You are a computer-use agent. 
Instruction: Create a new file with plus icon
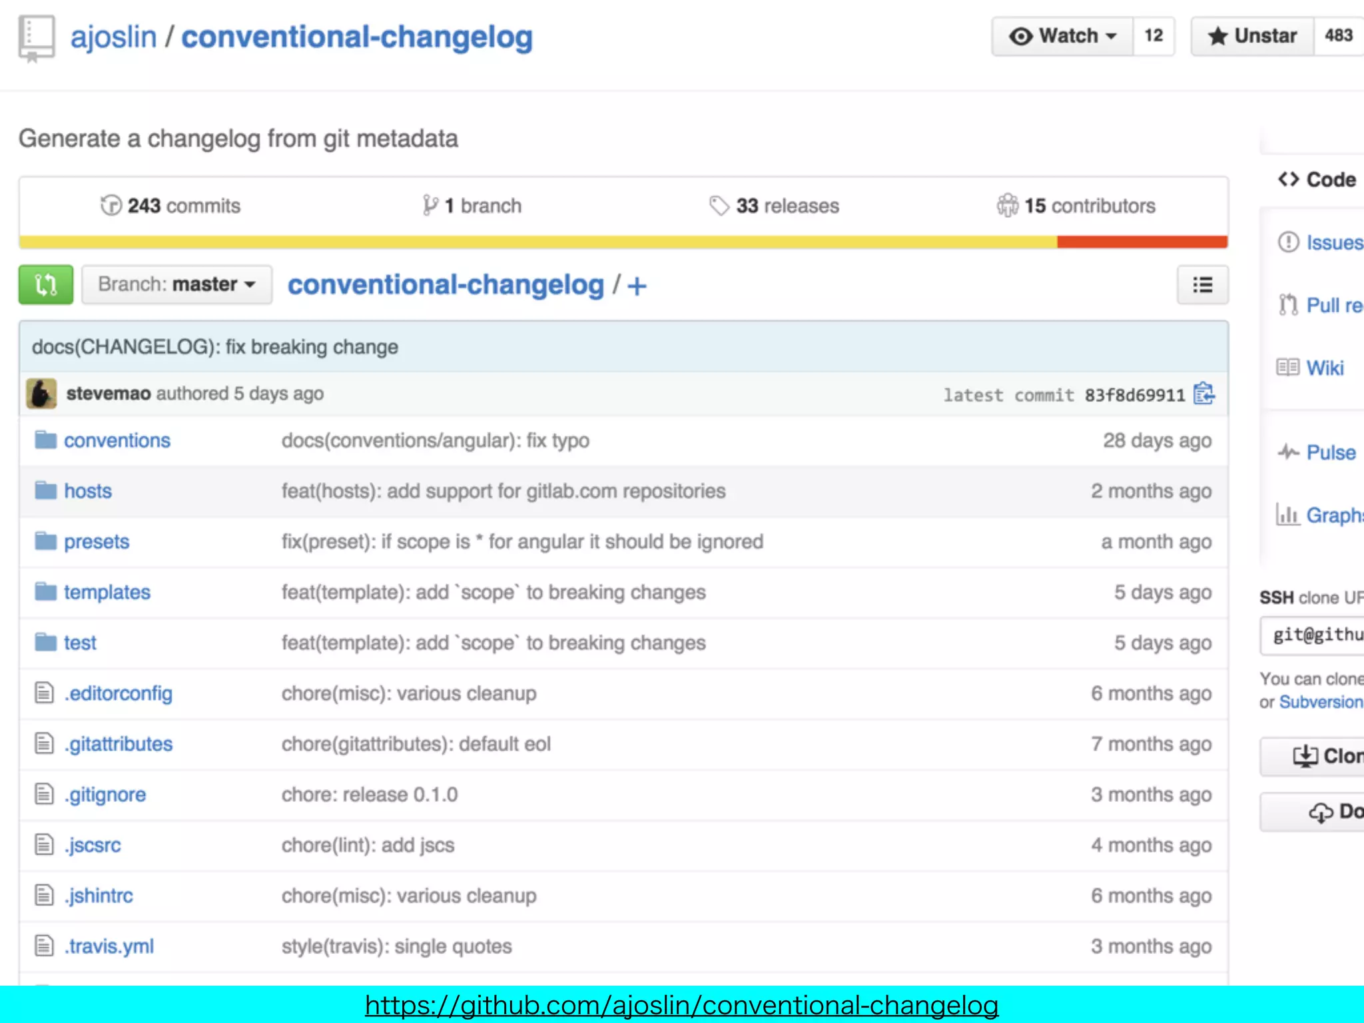(637, 286)
